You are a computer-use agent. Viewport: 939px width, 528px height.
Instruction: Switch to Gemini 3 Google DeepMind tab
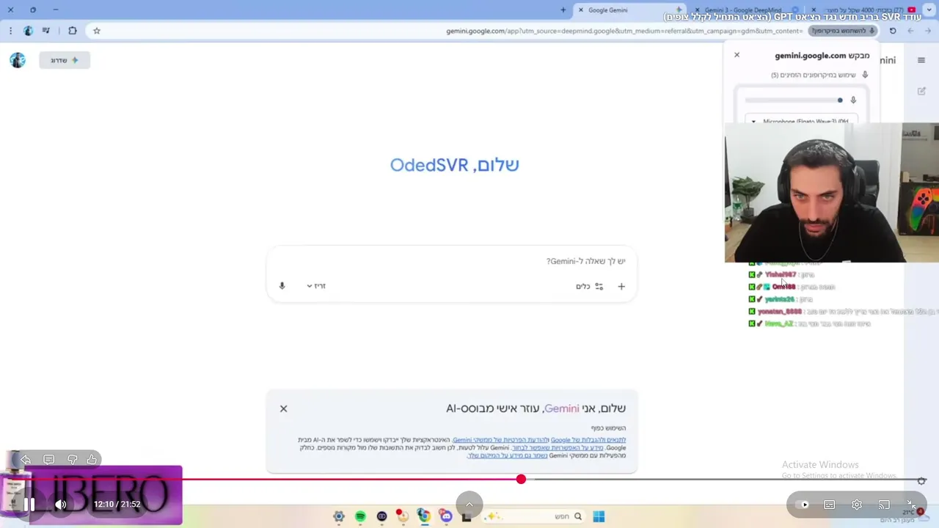[748, 10]
